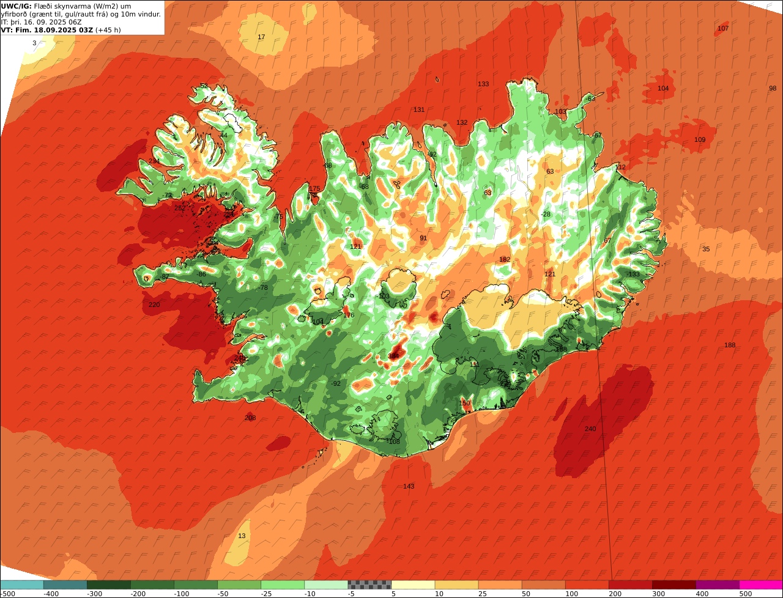
Task: Click legend swatch between -500 and -400
Action: tap(21, 585)
